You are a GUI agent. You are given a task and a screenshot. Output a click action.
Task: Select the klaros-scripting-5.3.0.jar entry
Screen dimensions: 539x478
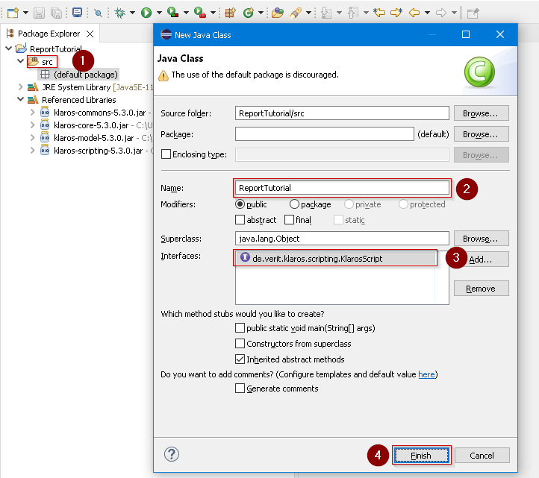[x=98, y=151]
